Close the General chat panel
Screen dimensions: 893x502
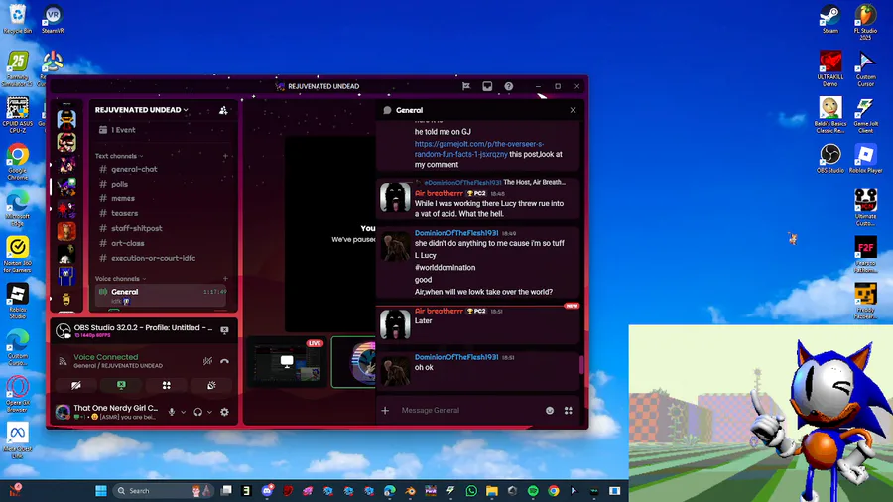pyautogui.click(x=573, y=110)
